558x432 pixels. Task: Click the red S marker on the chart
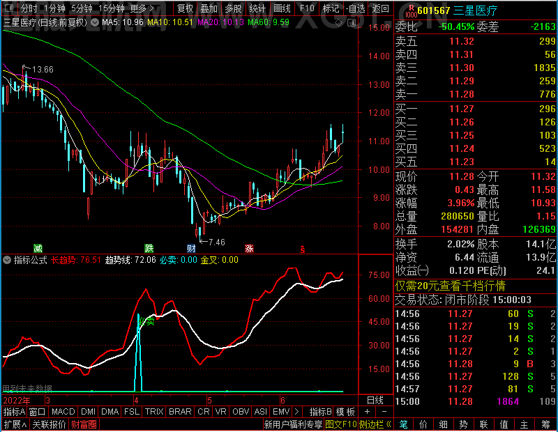point(303,249)
